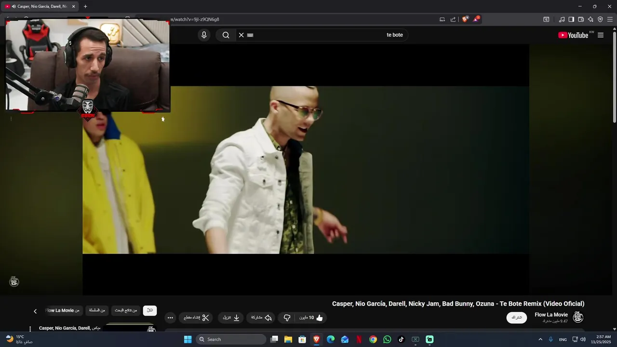
Task: Open a new browser tab
Action: click(85, 6)
